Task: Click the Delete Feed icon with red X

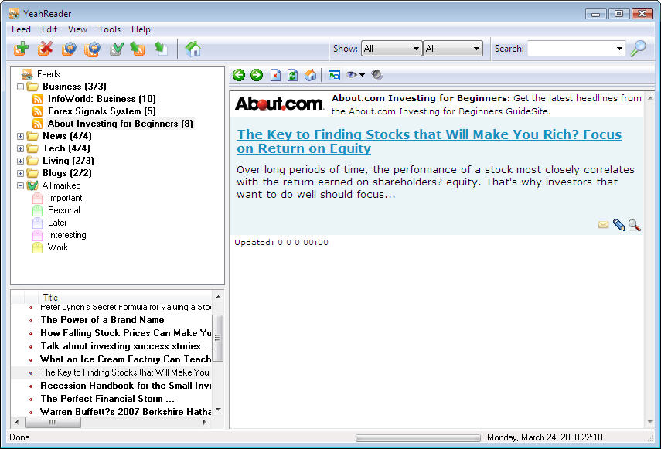Action: 45,49
